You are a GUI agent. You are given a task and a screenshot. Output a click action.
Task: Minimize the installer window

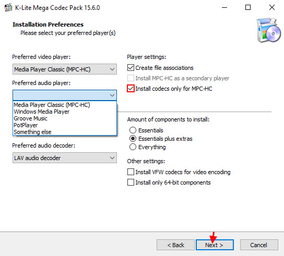224,8
